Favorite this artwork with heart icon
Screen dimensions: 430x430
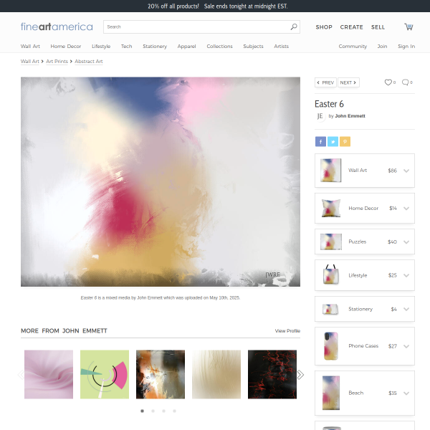(388, 82)
